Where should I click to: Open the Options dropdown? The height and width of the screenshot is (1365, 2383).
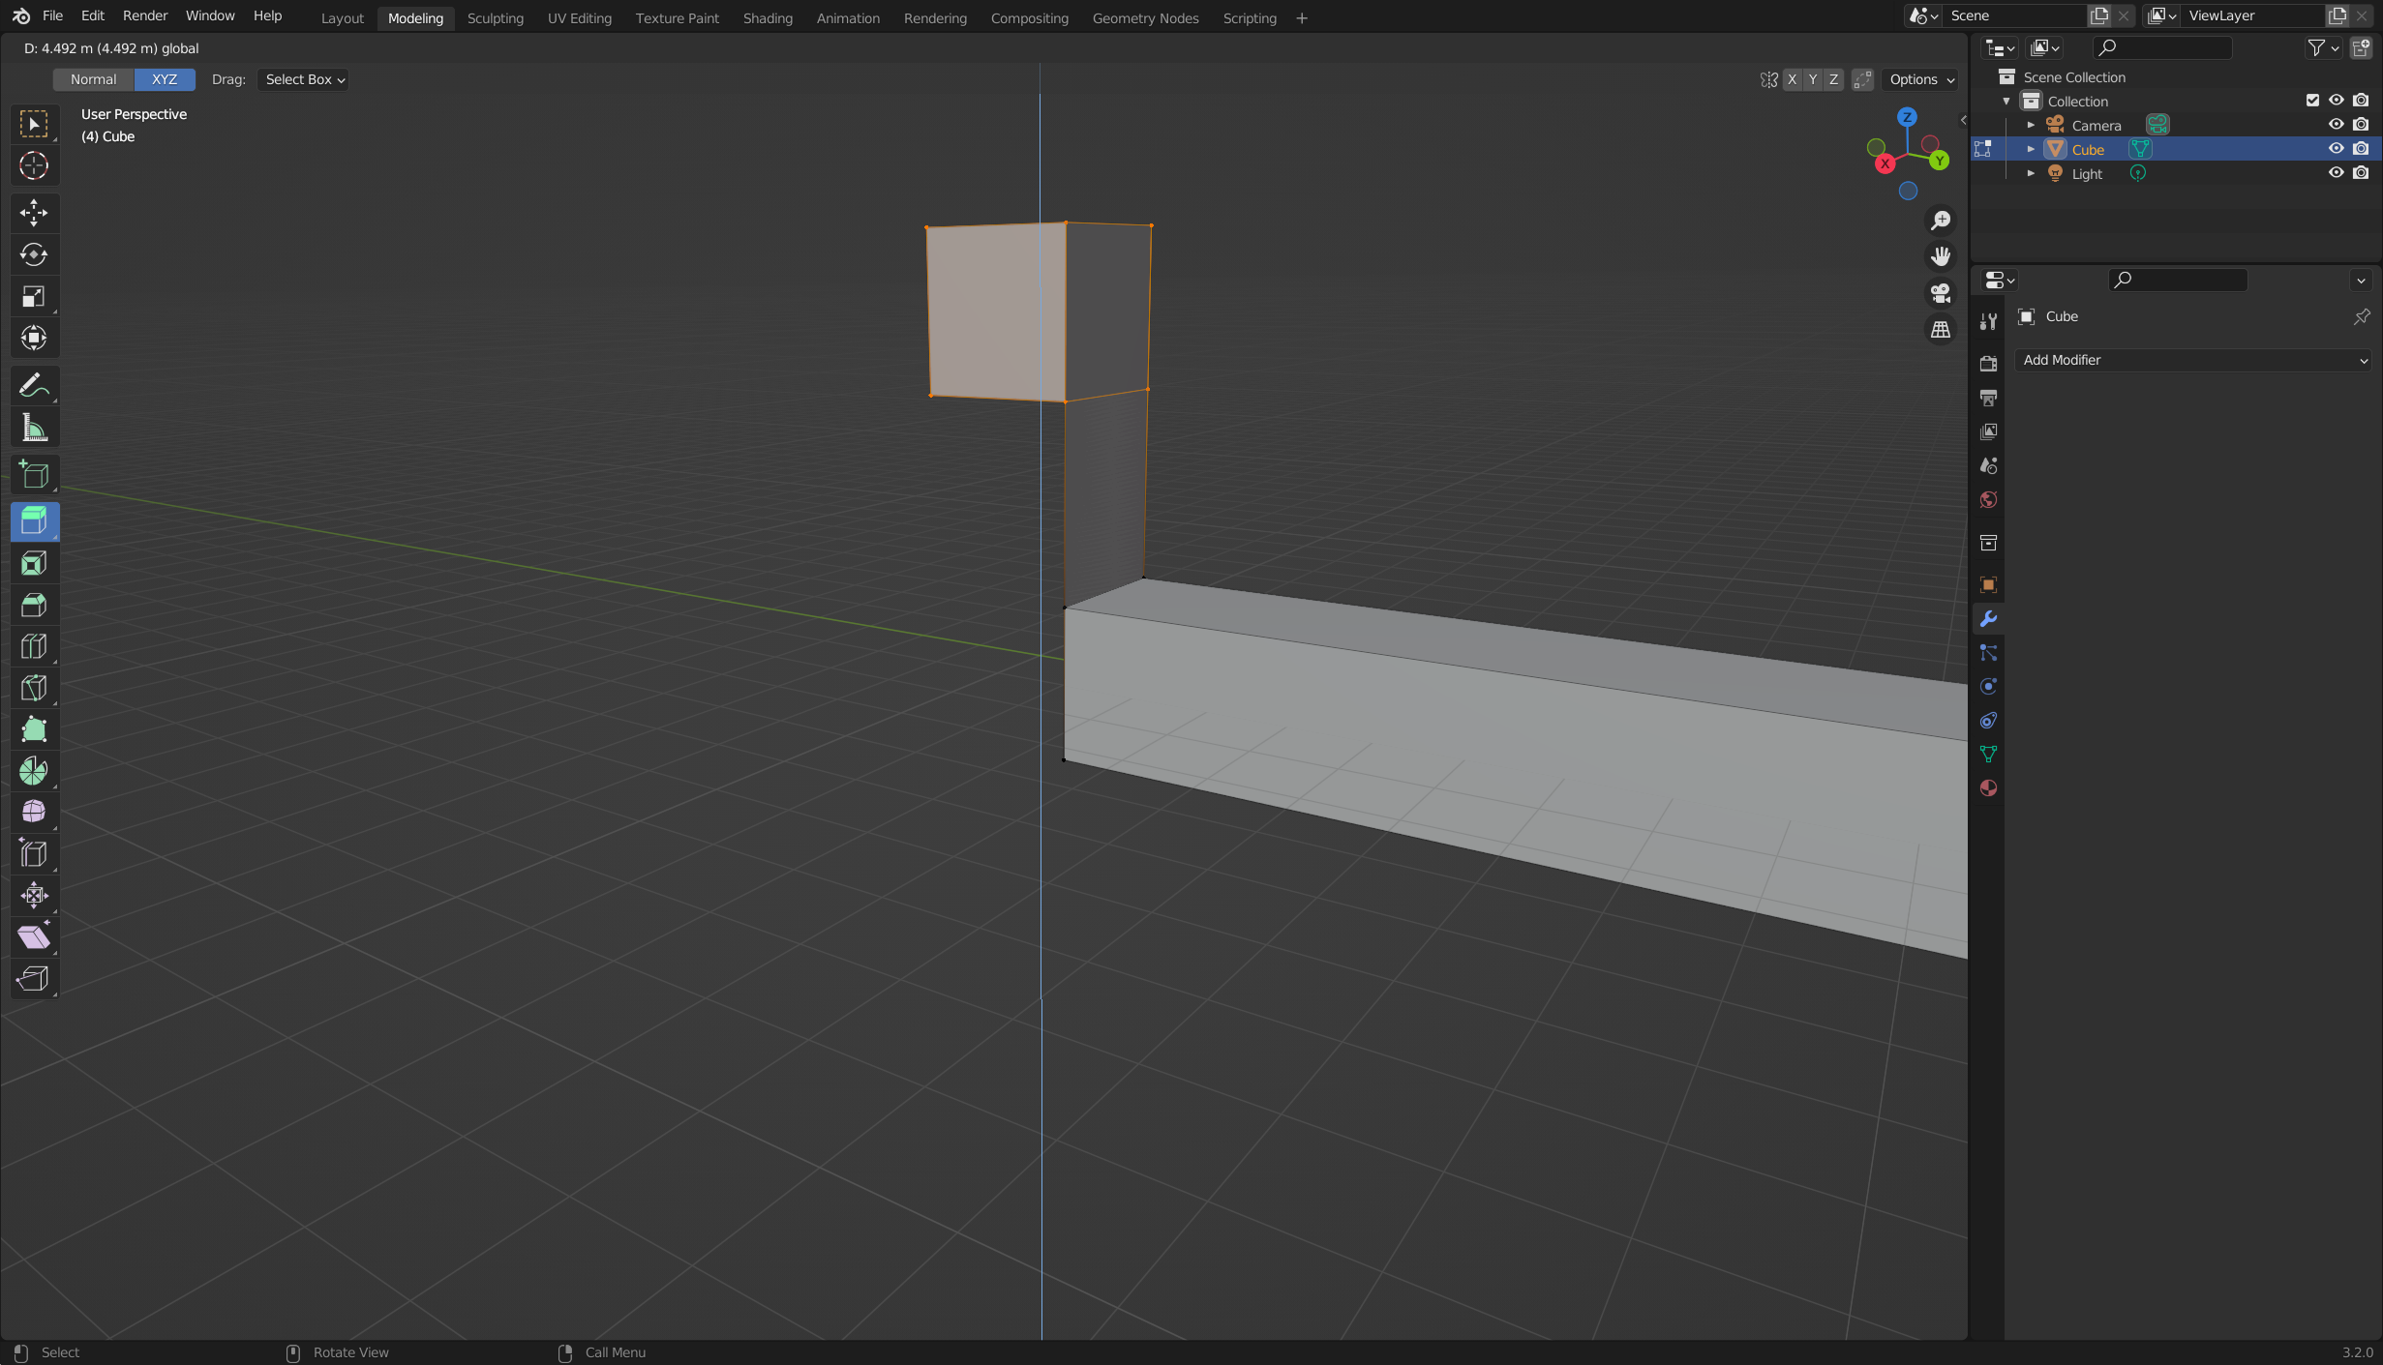tap(1921, 79)
